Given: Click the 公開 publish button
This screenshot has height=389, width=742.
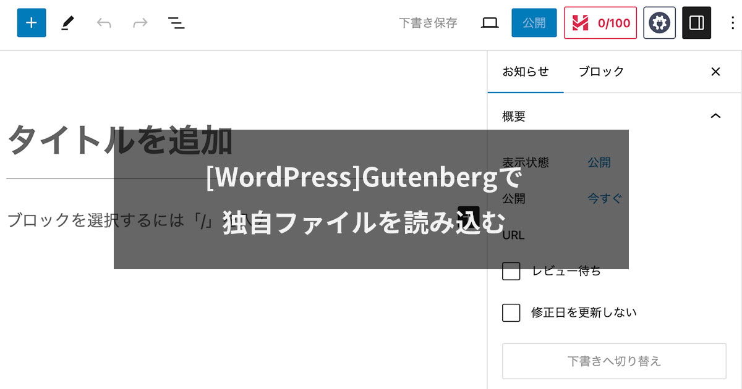Looking at the screenshot, I should click(534, 23).
